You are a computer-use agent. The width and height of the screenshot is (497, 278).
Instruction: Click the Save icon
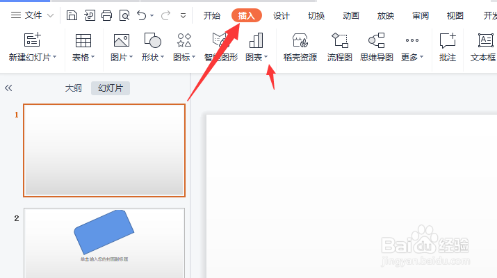click(72, 15)
